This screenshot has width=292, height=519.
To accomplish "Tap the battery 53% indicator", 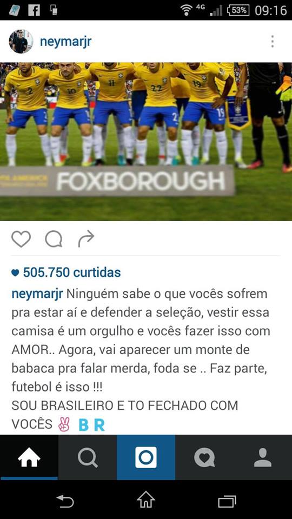I will coord(238,10).
